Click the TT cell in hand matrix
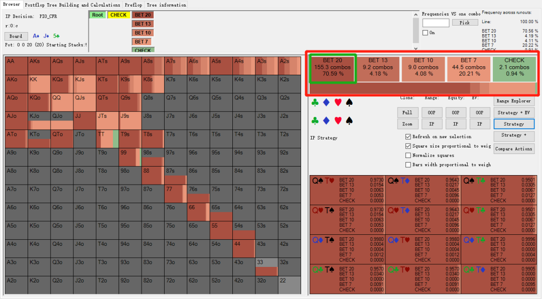The width and height of the screenshot is (542, 299). pos(107,139)
